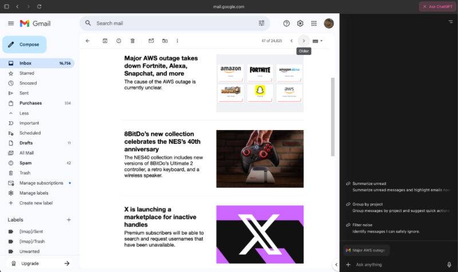Mark the email as unread with the envelope icon

click(151, 41)
